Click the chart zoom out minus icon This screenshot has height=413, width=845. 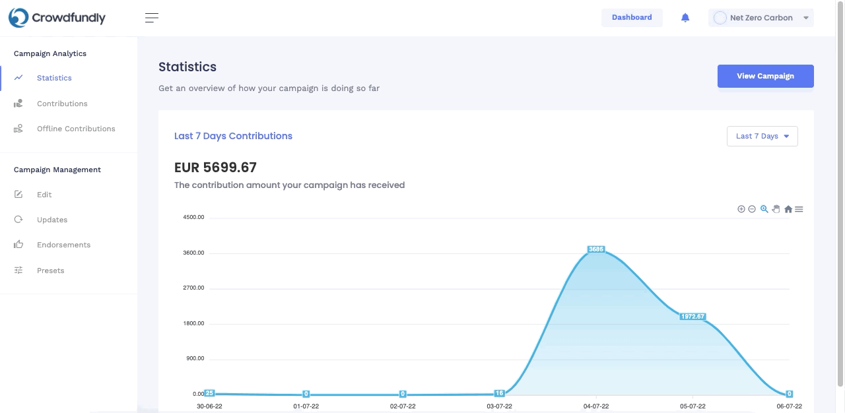[x=752, y=209]
